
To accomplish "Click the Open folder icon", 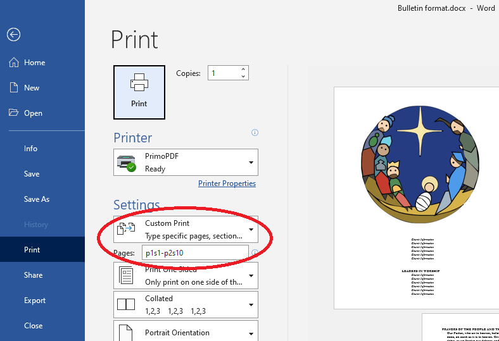I will click(14, 113).
